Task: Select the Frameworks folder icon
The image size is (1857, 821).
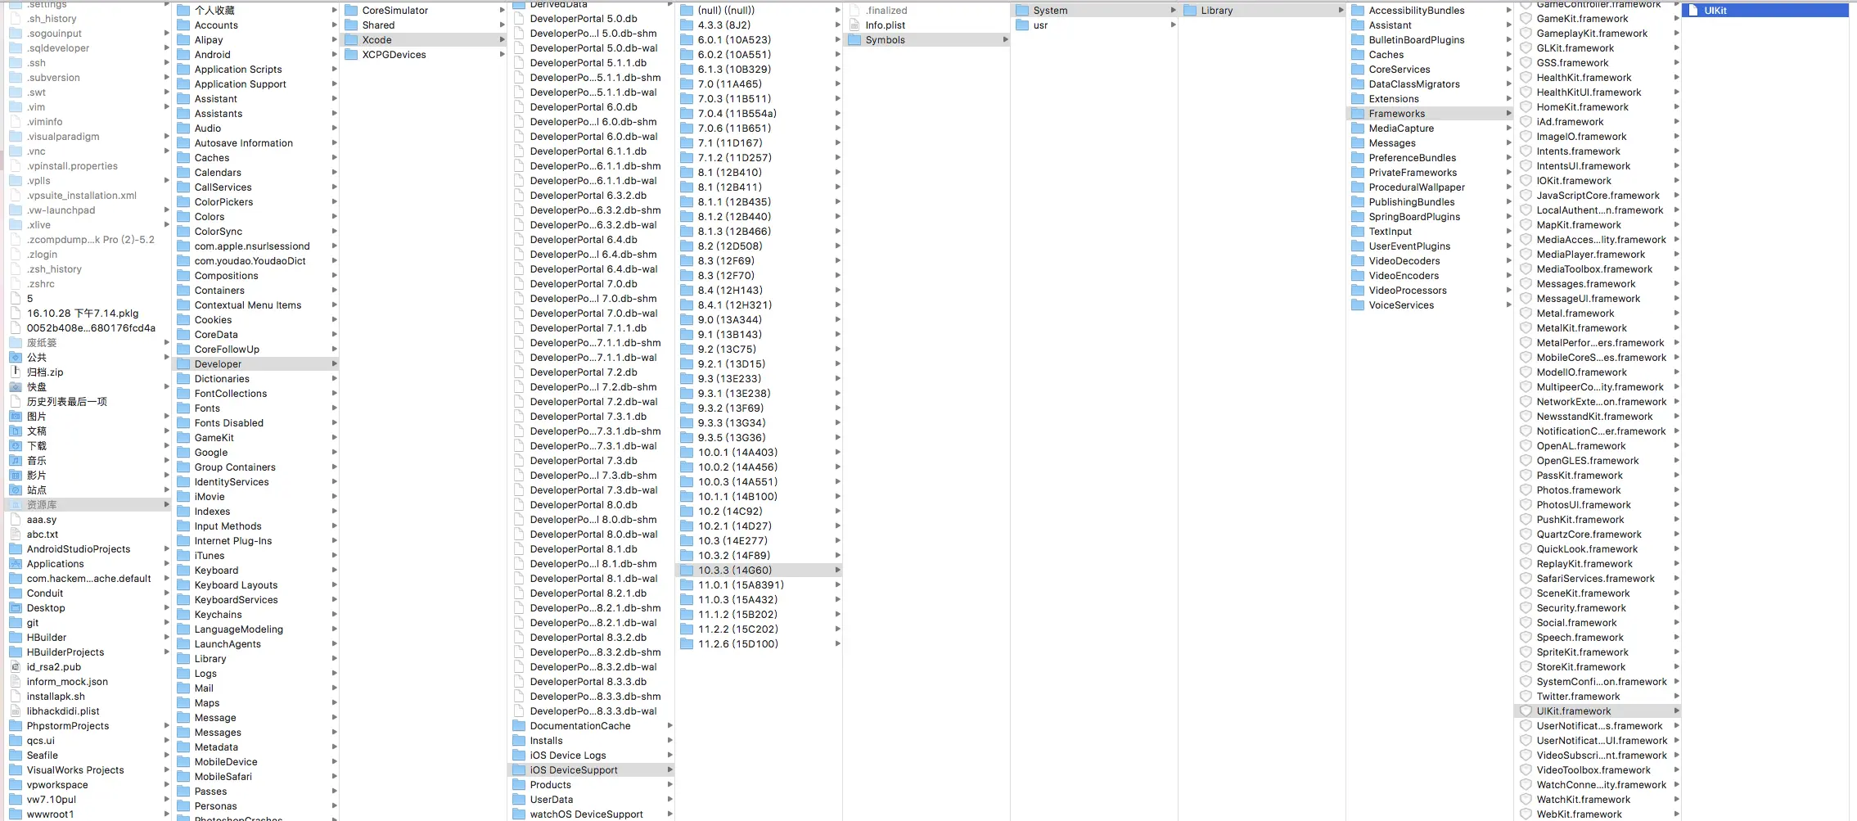Action: (1358, 114)
